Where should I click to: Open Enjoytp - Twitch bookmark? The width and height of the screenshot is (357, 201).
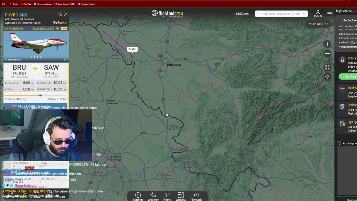87,4
